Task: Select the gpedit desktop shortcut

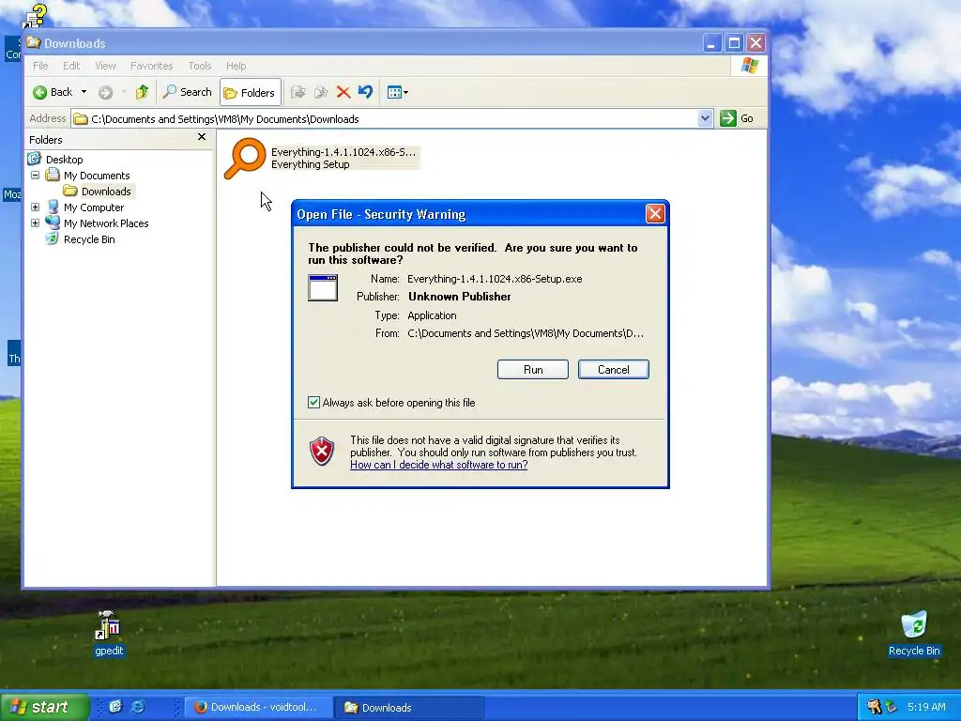Action: click(x=109, y=634)
